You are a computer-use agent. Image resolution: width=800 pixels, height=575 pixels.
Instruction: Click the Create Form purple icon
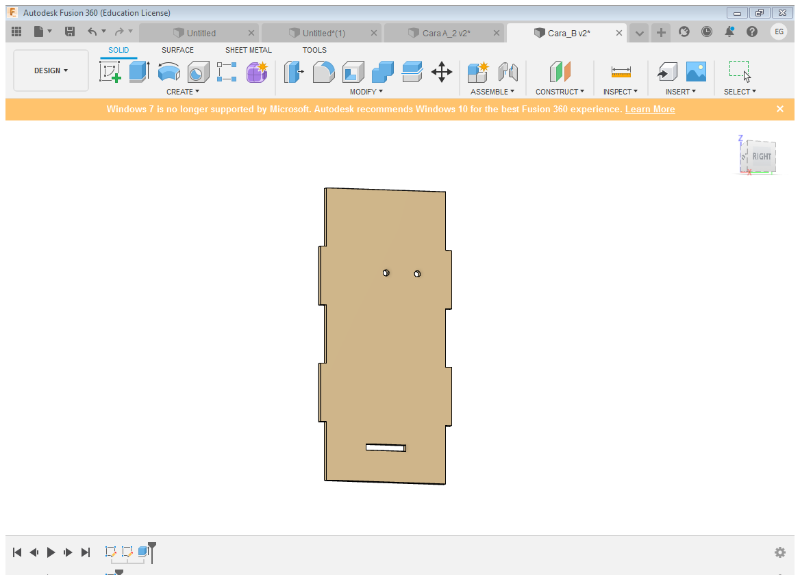(257, 72)
